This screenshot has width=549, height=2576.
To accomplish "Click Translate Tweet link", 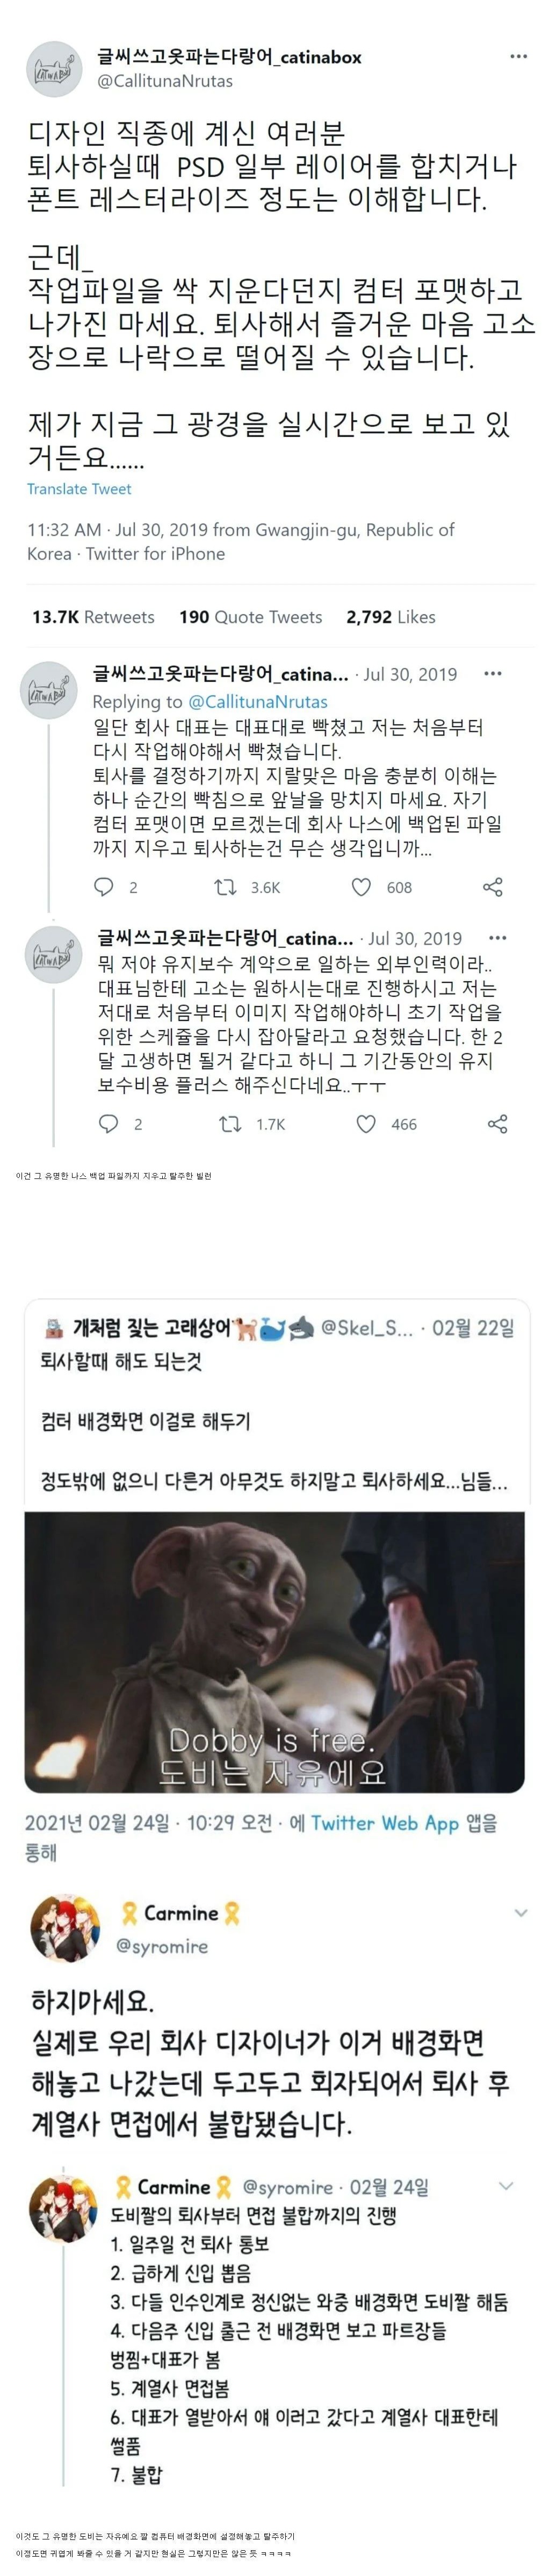I will [79, 488].
